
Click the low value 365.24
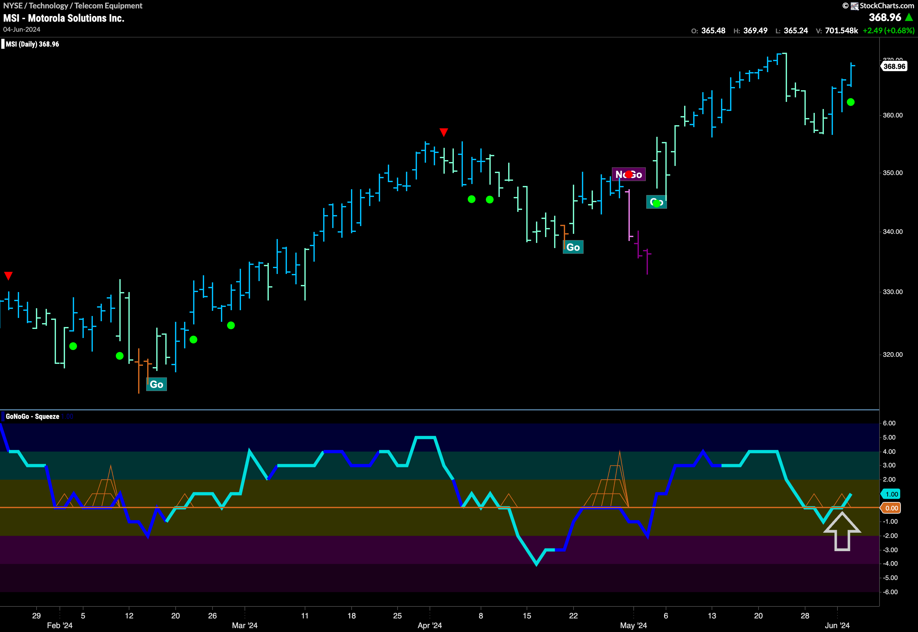click(796, 30)
